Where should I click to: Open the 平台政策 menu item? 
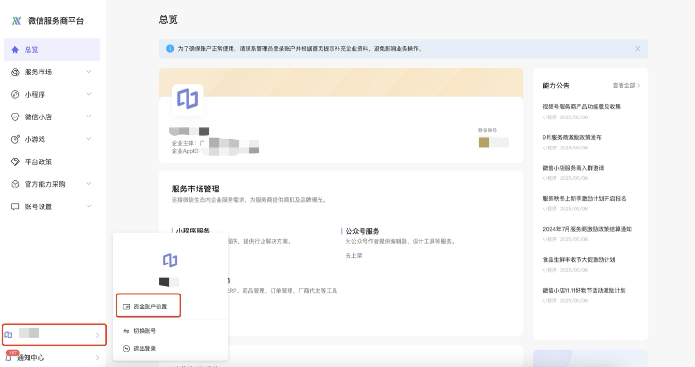tap(52, 161)
